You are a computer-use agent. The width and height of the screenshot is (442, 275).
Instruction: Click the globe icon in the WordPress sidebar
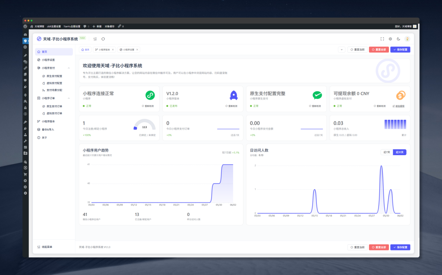[x=25, y=47]
